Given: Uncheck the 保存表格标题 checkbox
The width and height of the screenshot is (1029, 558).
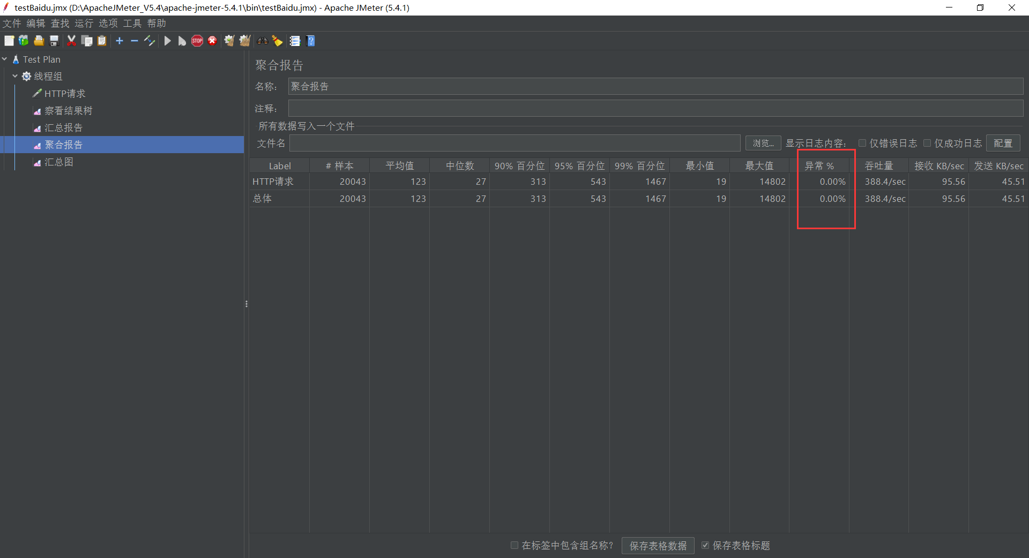Looking at the screenshot, I should click(706, 545).
